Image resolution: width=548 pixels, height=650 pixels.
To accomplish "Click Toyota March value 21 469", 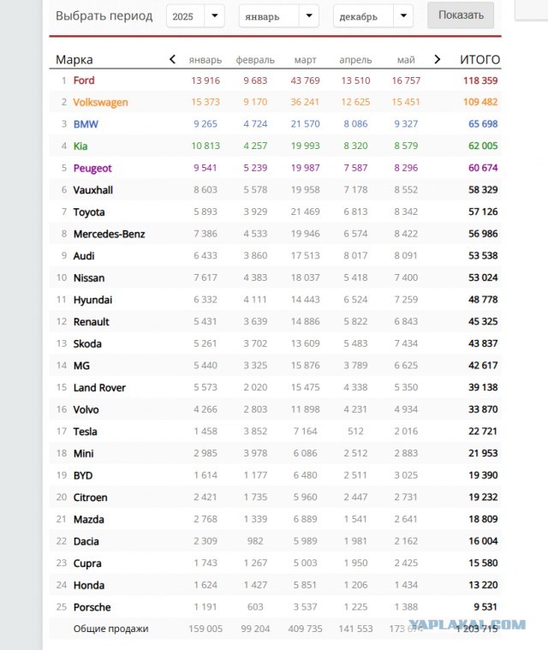I will click(x=305, y=212).
